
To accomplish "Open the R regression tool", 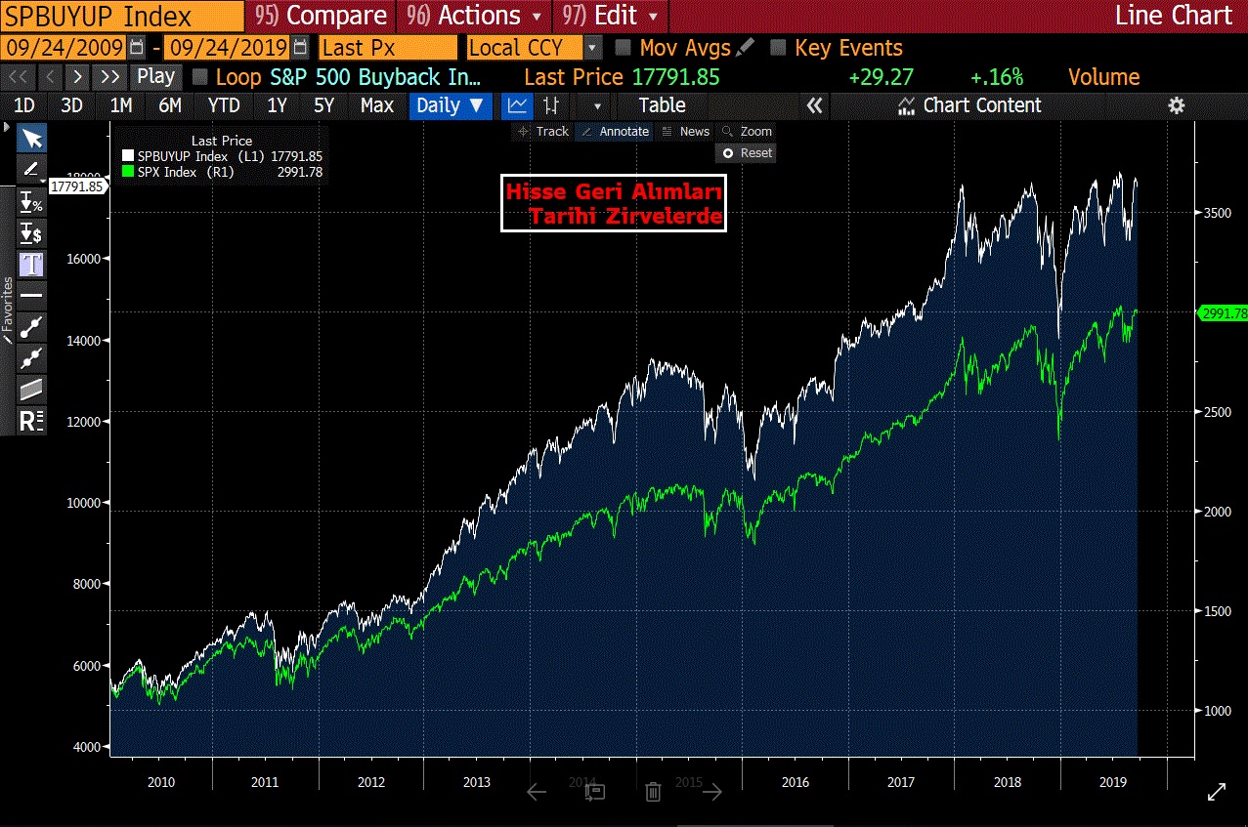I will [32, 421].
